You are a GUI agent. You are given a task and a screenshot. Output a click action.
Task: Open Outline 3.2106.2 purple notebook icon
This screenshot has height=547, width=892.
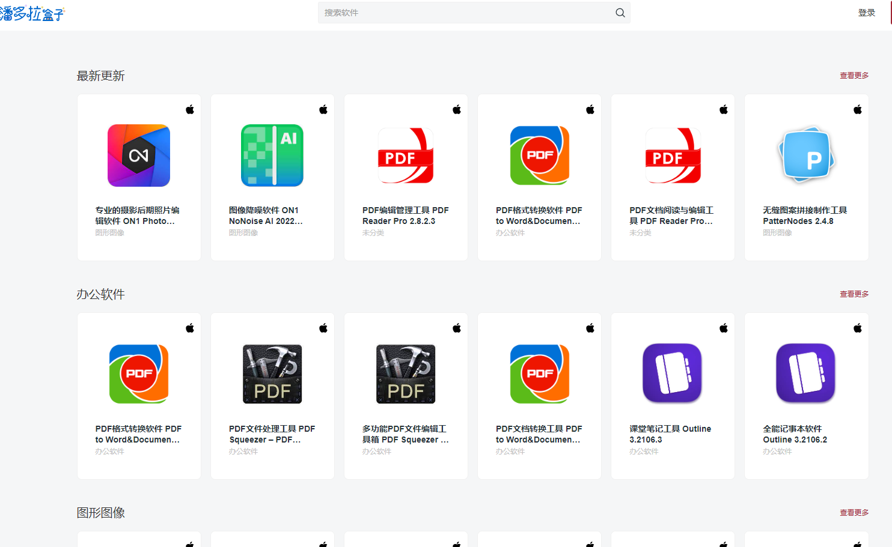coord(806,373)
